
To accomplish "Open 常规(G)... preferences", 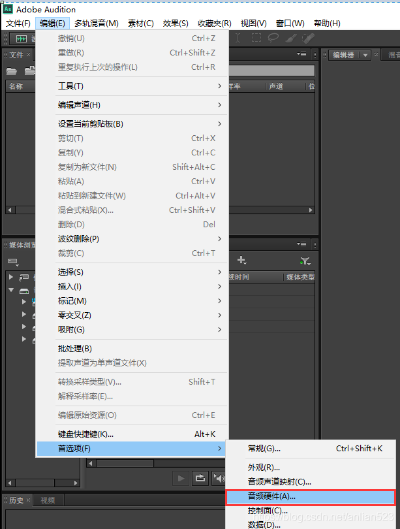I will [311, 449].
